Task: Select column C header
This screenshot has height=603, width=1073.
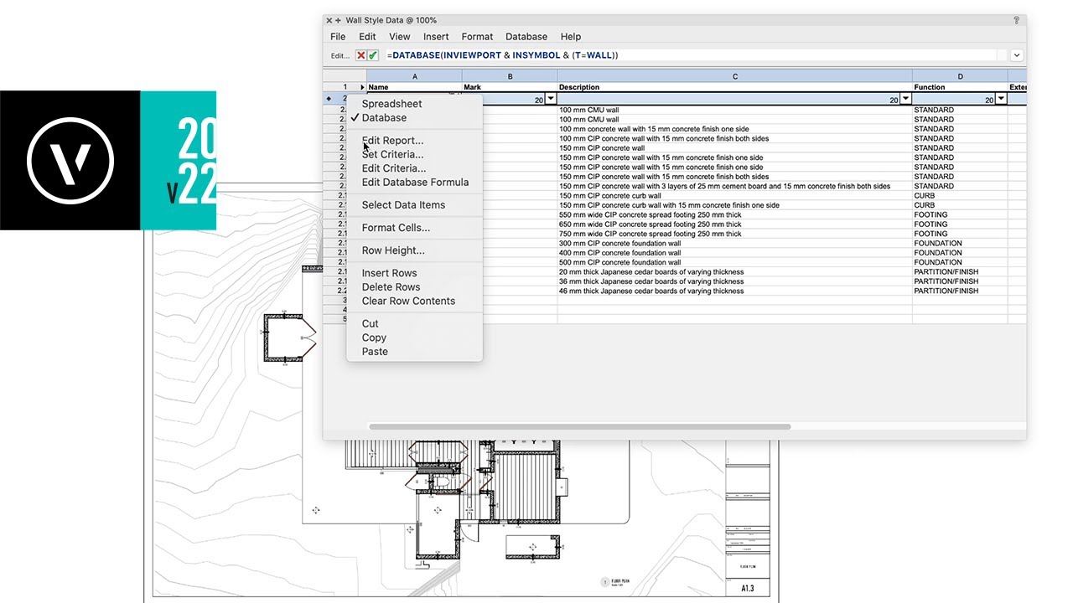Action: click(x=735, y=76)
